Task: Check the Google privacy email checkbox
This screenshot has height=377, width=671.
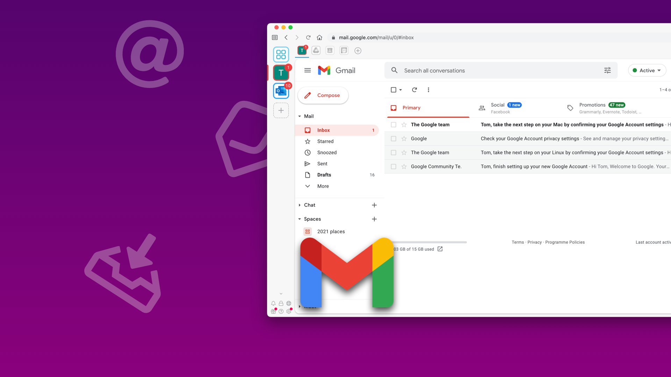Action: click(x=393, y=139)
